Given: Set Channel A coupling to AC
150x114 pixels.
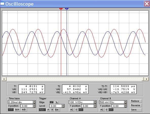Looking at the screenshot, I should pyautogui.click(x=72, y=110).
